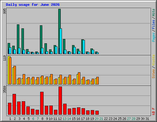Click green weekend day label 28

point(133,119)
